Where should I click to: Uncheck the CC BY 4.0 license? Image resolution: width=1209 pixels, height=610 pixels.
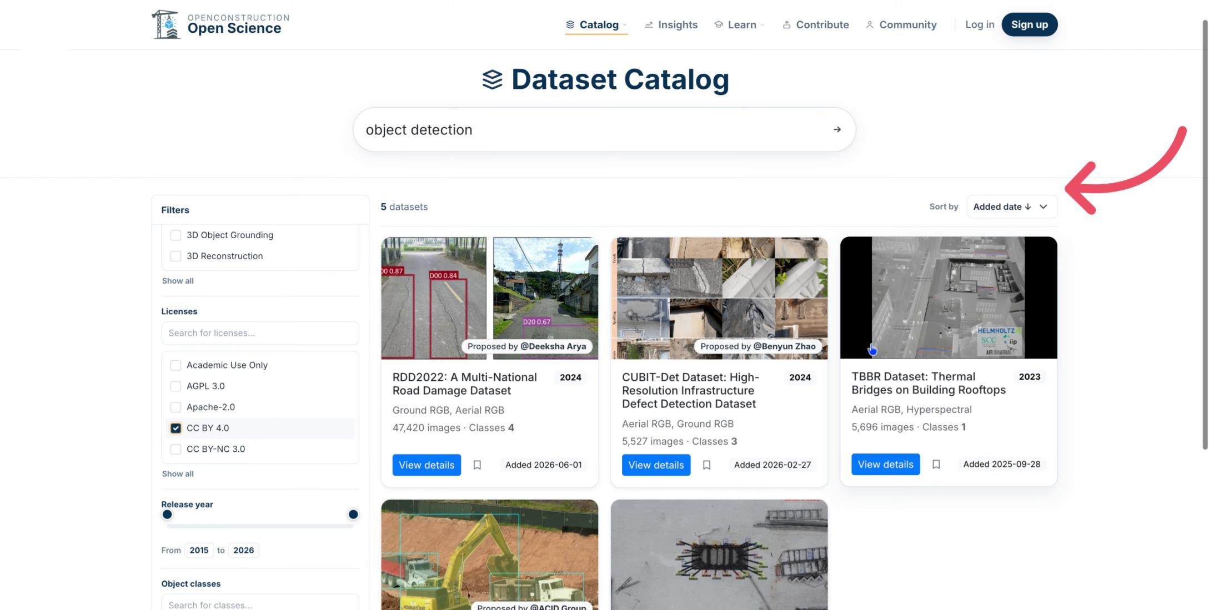coord(175,428)
